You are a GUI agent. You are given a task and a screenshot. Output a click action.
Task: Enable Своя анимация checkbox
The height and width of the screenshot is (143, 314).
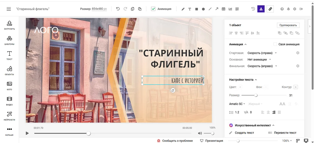(x=275, y=44)
